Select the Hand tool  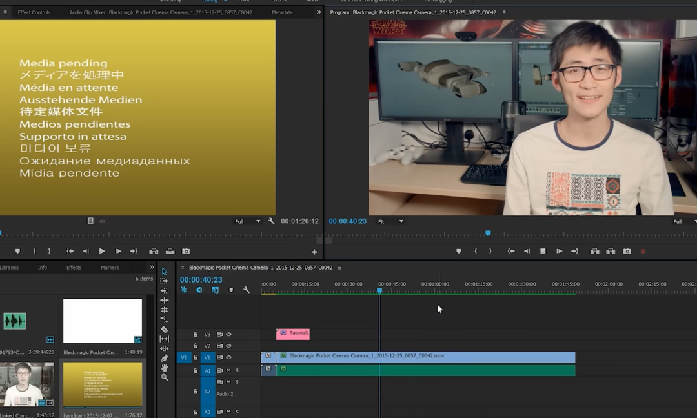tap(165, 368)
